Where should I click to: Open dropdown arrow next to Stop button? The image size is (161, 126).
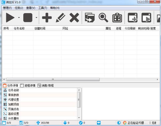click(36, 18)
